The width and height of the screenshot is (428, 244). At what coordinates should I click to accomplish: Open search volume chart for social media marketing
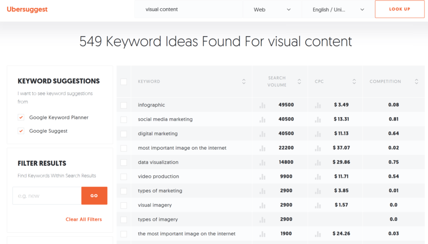[x=262, y=119]
